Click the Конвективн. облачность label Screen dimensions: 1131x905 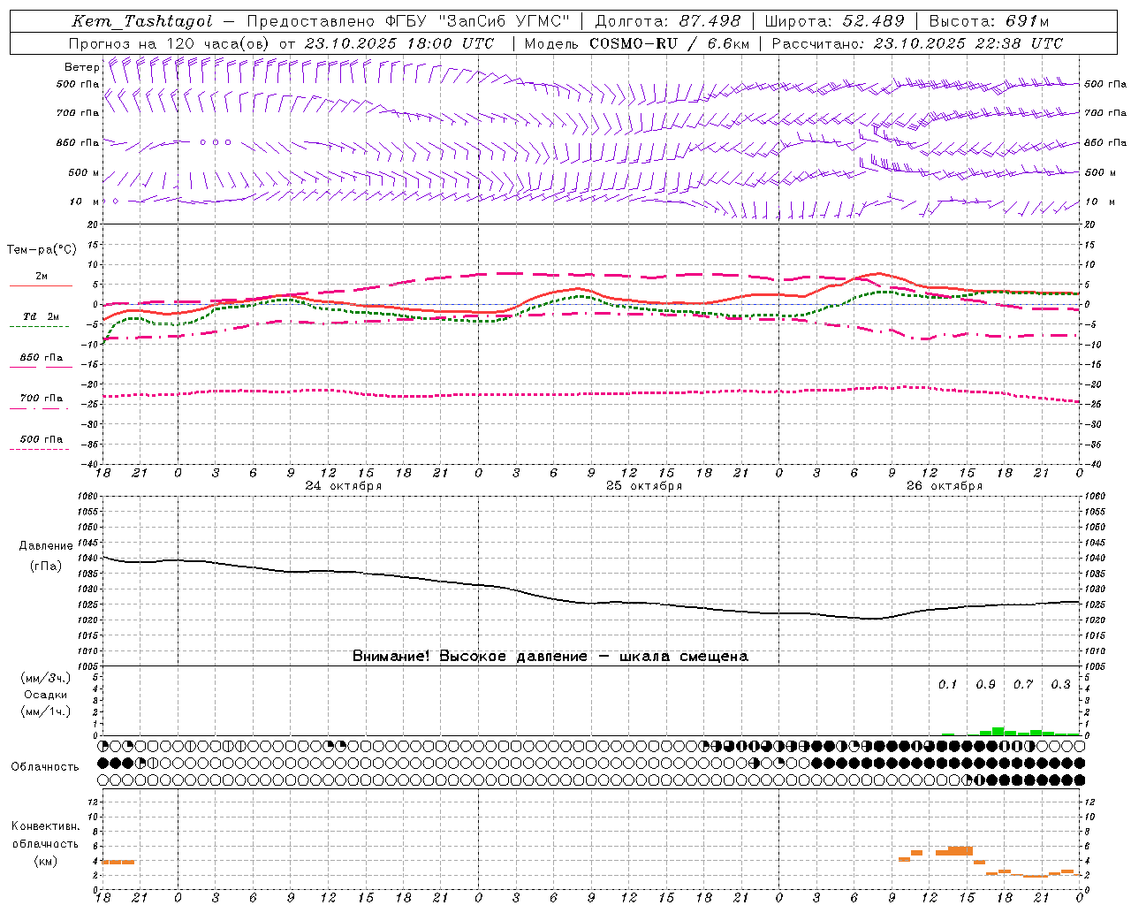pyautogui.click(x=45, y=835)
